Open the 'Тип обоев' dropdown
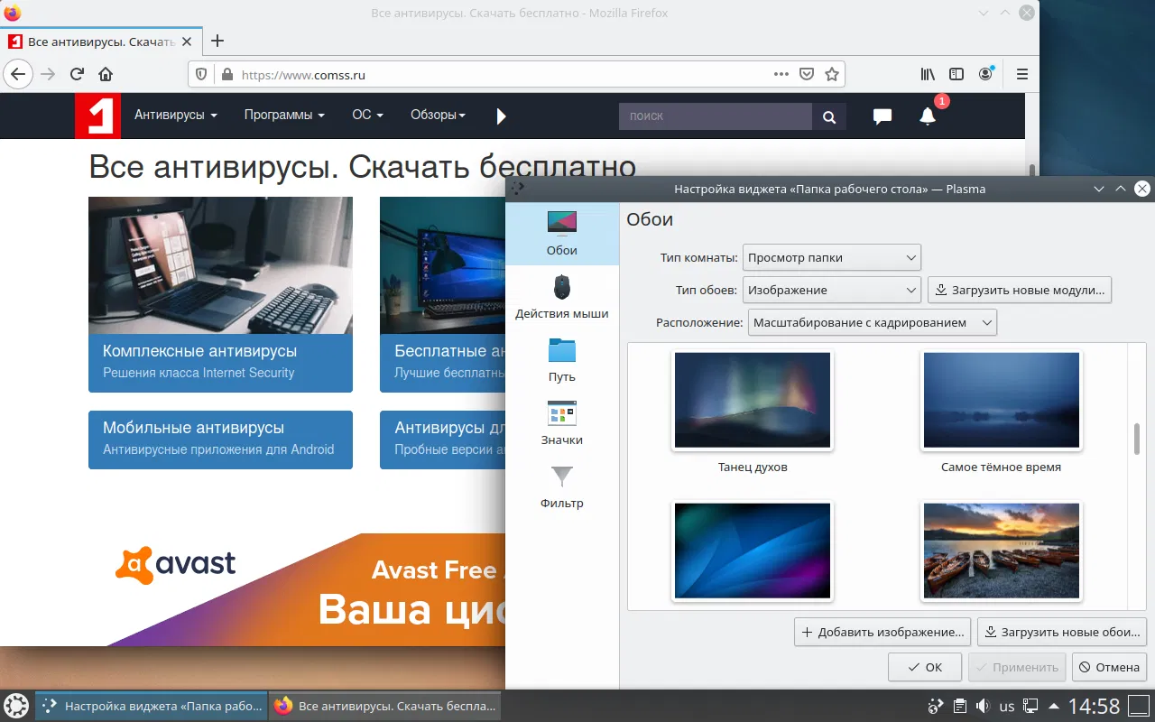The image size is (1155, 722). click(x=831, y=291)
